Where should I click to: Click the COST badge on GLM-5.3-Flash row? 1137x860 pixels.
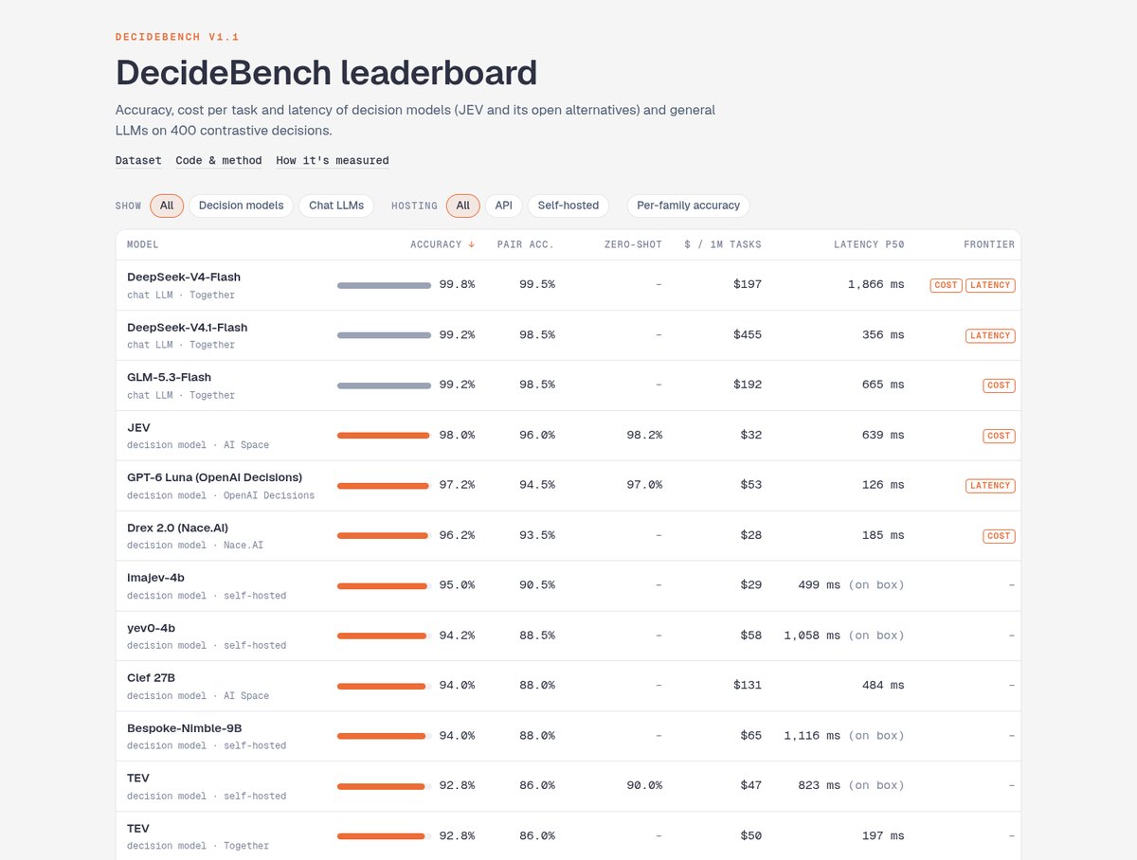(999, 385)
